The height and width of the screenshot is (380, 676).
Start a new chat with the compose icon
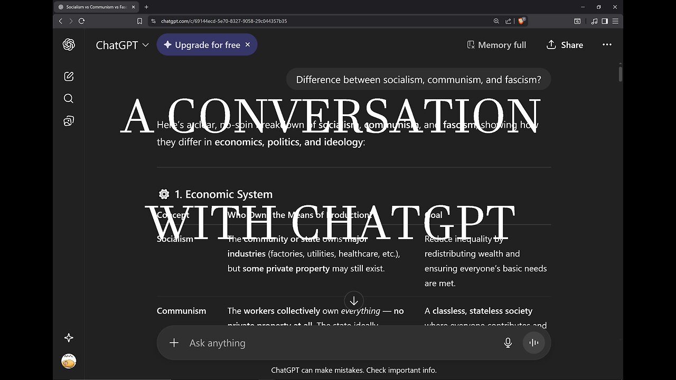[x=69, y=77]
